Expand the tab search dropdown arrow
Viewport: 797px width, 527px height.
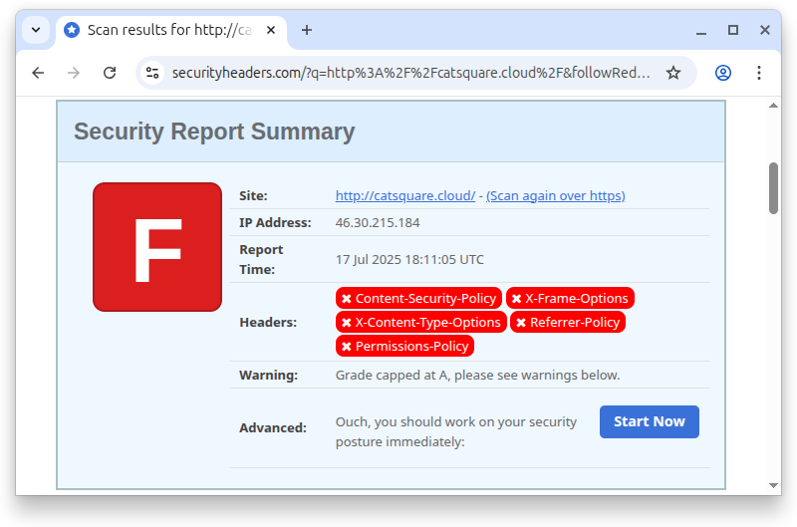(x=36, y=30)
